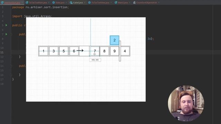Select the array cell containing 7
Screen dimensions: 221x124
[95, 51]
